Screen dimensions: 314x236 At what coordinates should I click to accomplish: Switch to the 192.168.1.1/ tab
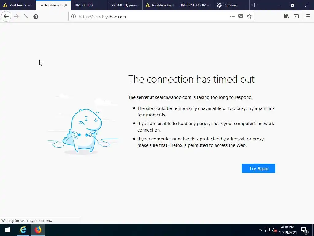(x=89, y=5)
